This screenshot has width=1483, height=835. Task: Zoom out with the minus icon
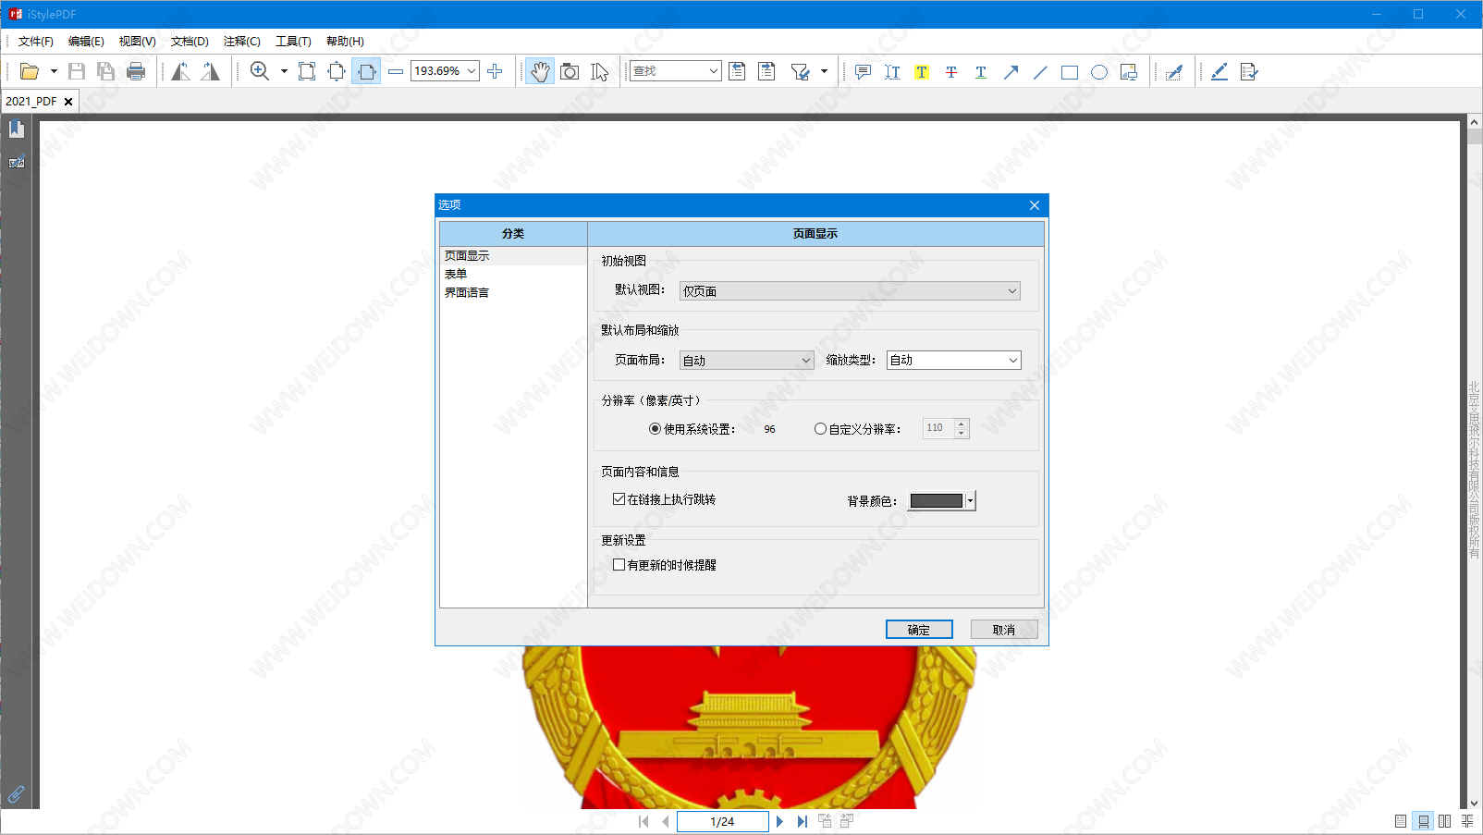tap(396, 71)
